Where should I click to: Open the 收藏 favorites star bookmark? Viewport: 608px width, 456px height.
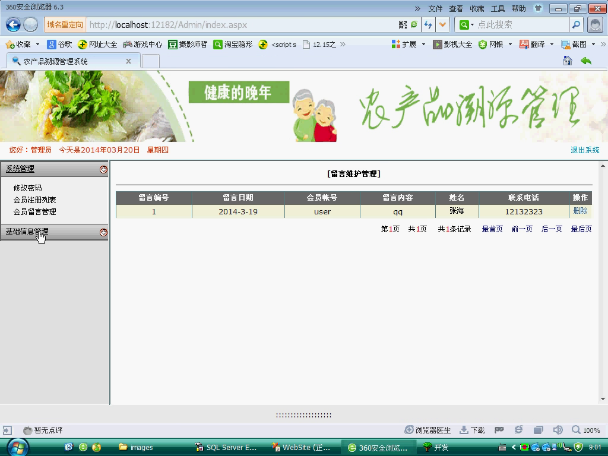click(18, 45)
